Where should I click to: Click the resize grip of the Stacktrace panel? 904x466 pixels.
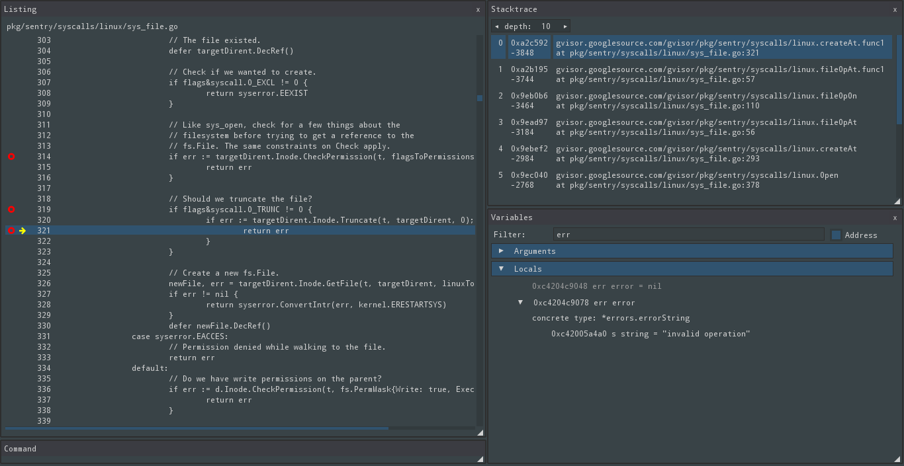point(898,201)
